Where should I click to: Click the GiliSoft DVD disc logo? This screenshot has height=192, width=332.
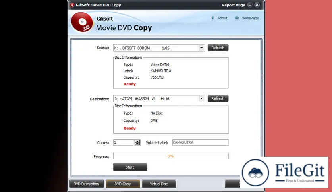[x=82, y=22]
